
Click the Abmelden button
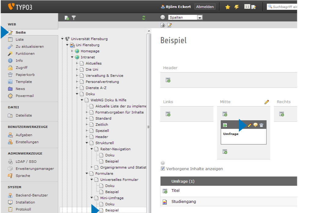(x=205, y=7)
